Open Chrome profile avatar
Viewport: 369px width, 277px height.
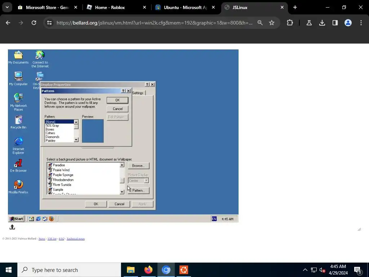[x=348, y=23]
